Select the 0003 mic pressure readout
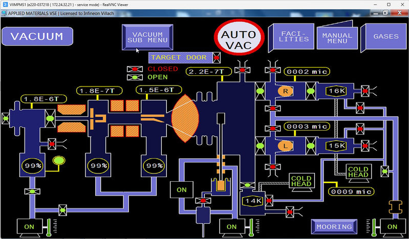 coord(307,126)
